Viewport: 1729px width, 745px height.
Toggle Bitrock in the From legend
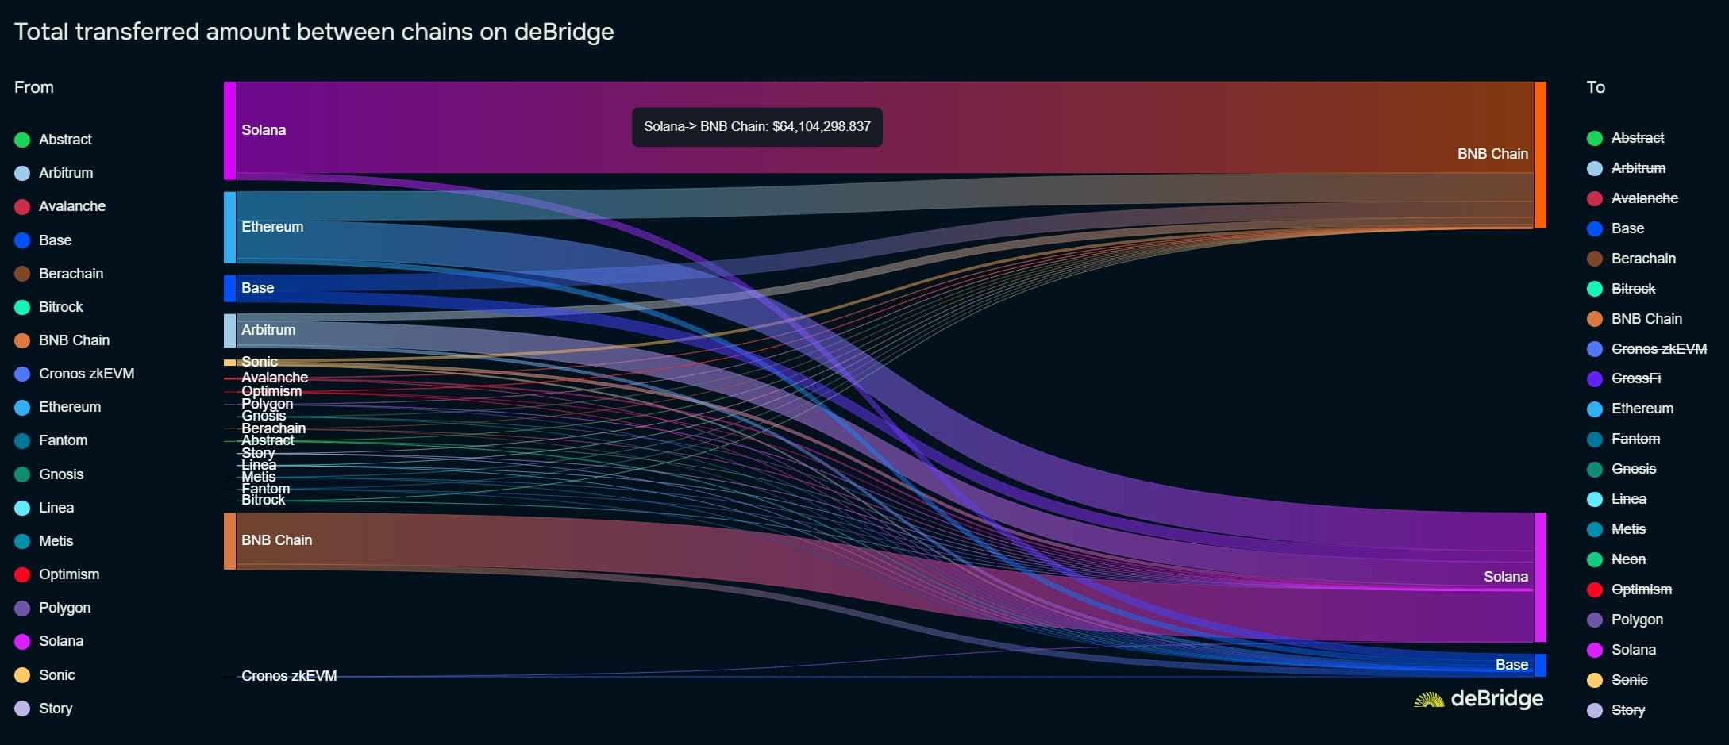point(48,307)
